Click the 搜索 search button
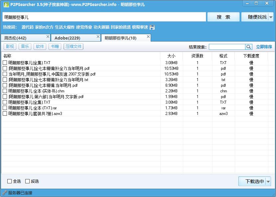Viewport: 276px width, 197px height. pos(223,17)
